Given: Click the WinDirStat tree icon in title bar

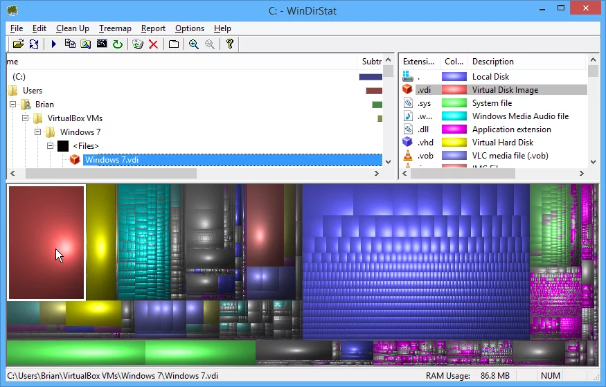Looking at the screenshot, I should coord(12,10).
